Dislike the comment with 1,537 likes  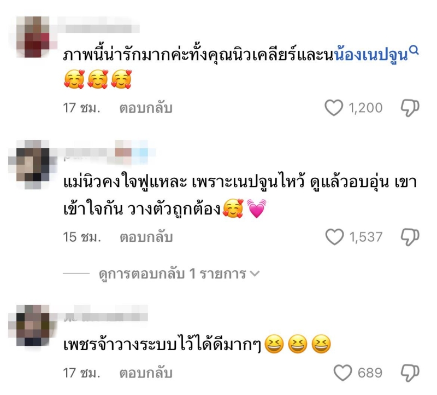tap(410, 237)
